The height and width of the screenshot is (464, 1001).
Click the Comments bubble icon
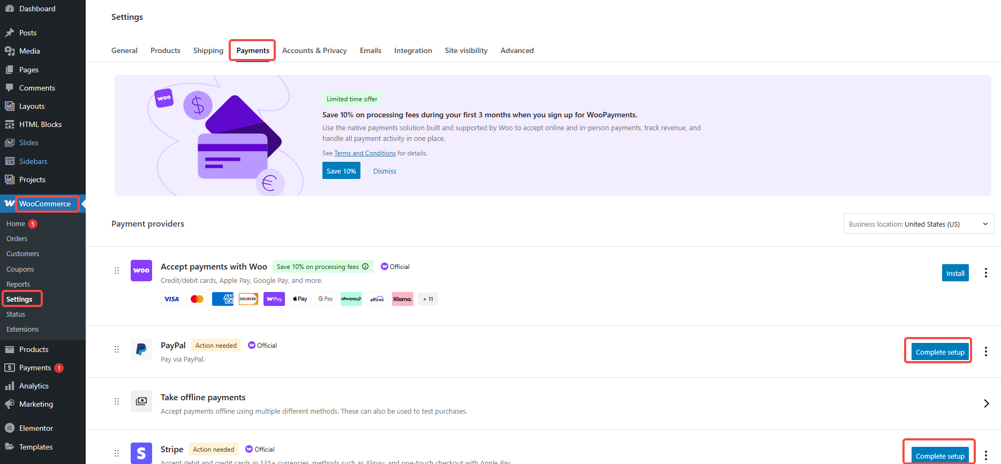pyautogui.click(x=10, y=88)
